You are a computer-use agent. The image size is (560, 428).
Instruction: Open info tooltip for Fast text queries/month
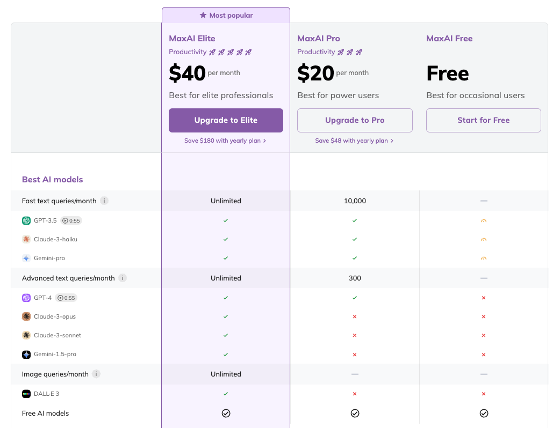click(x=104, y=201)
